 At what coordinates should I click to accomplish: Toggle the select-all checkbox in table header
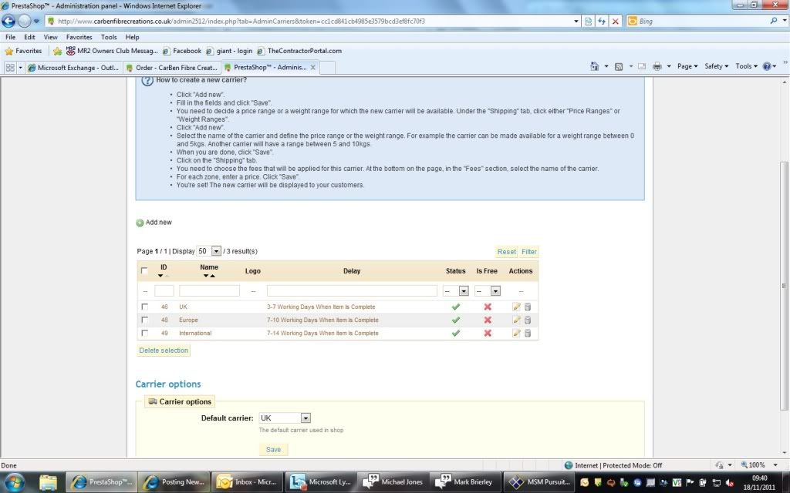point(144,271)
